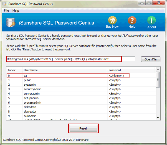Click the title bar application icon
The height and width of the screenshot is (145, 167).
click(4, 4)
